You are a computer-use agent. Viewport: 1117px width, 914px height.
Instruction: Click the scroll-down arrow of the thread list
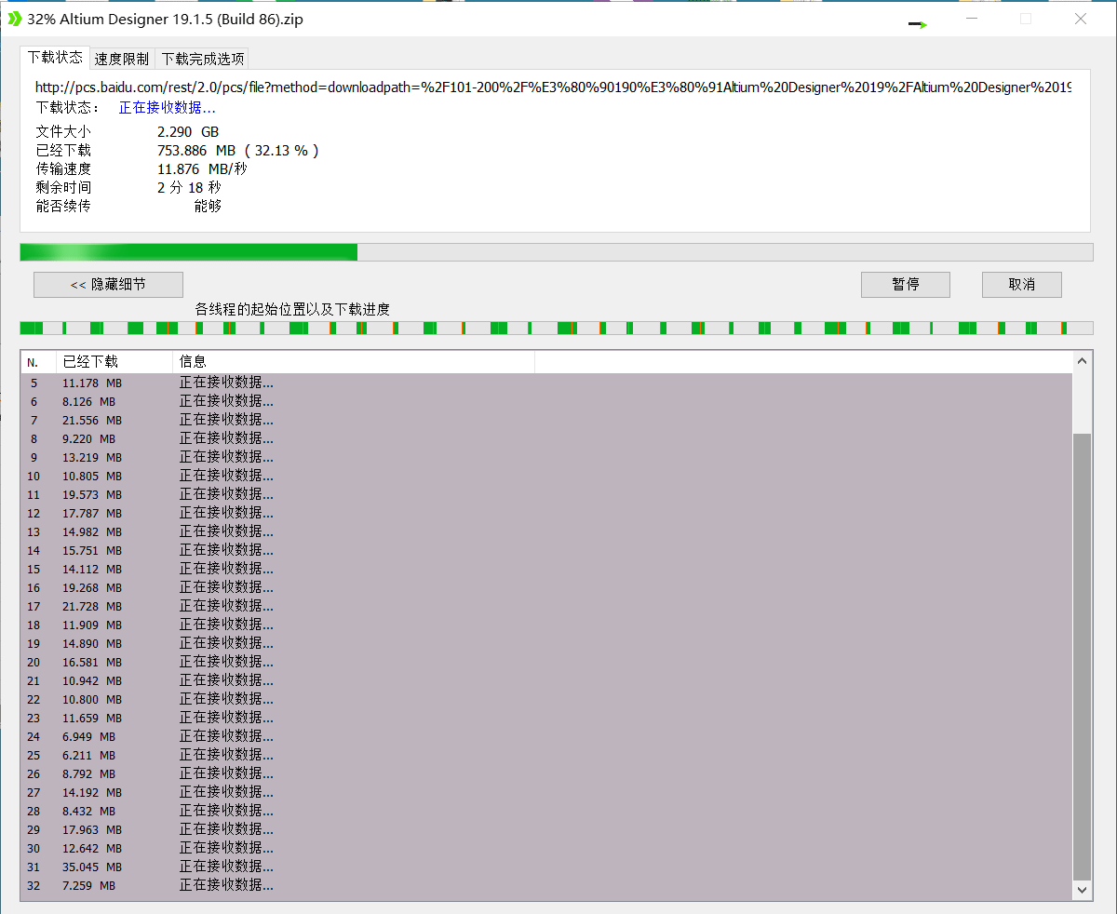pyautogui.click(x=1082, y=890)
